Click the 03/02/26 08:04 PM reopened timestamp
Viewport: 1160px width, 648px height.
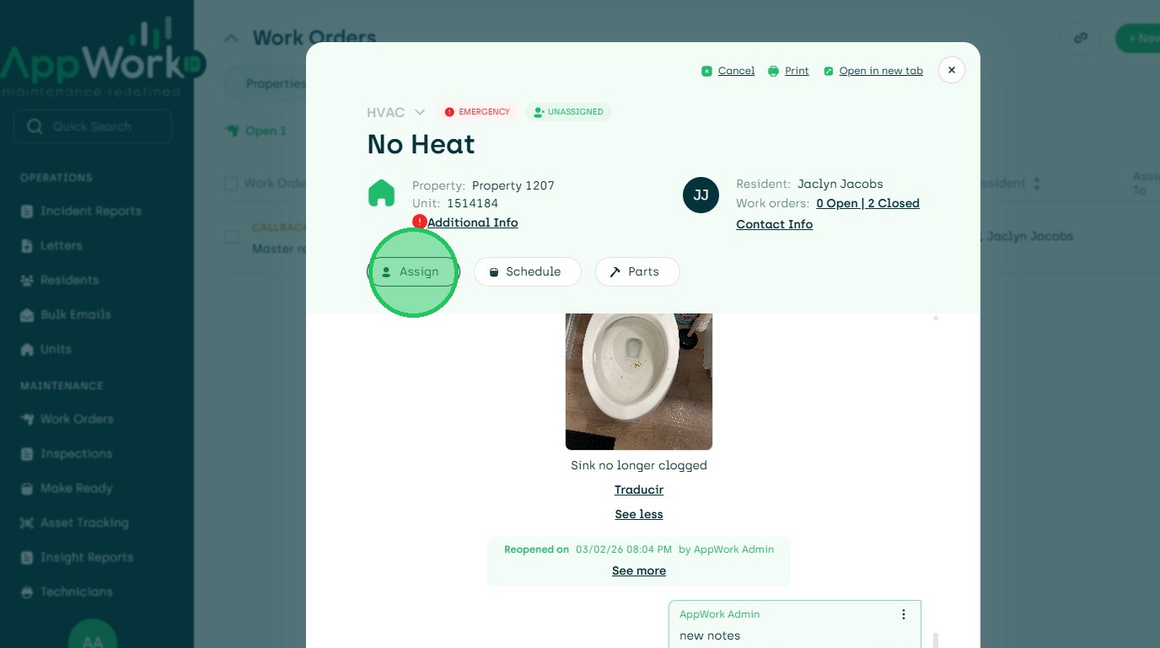(624, 549)
